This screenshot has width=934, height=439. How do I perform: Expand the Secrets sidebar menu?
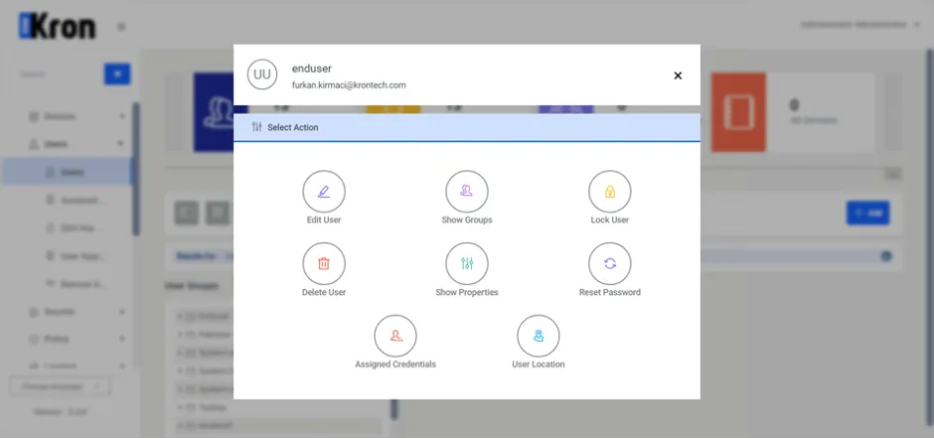coord(77,312)
